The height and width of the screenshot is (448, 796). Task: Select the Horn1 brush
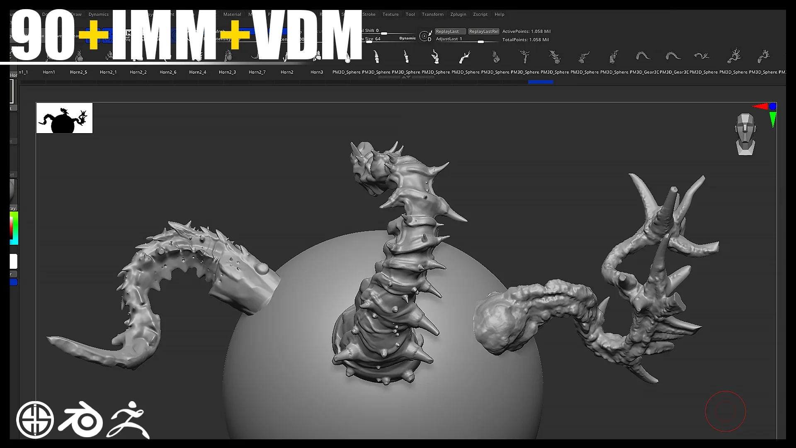click(49, 72)
